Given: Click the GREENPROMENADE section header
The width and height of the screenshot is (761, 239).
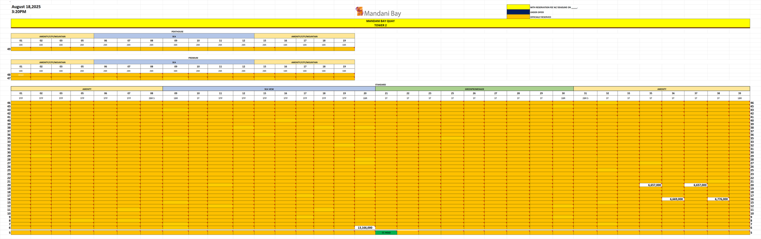Looking at the screenshot, I should 474,89.
